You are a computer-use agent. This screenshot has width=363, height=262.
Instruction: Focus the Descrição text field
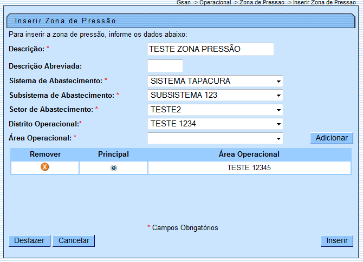tap(211, 49)
